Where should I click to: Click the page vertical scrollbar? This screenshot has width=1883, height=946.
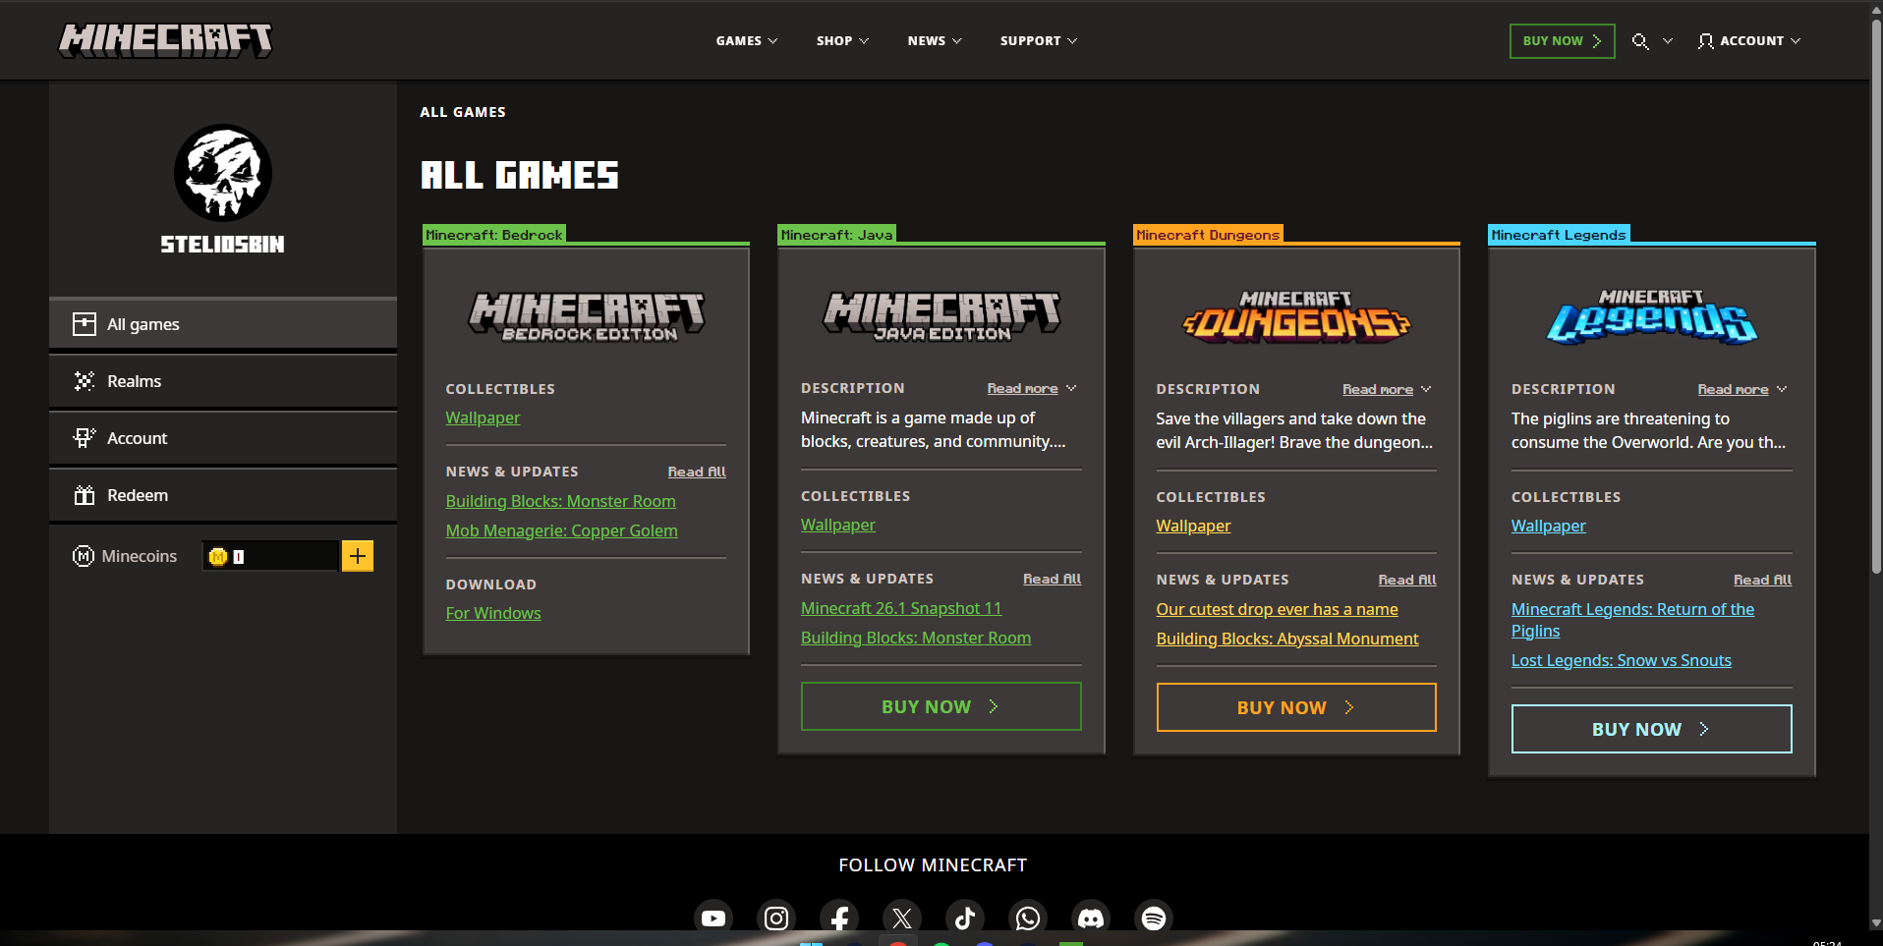1875,295
